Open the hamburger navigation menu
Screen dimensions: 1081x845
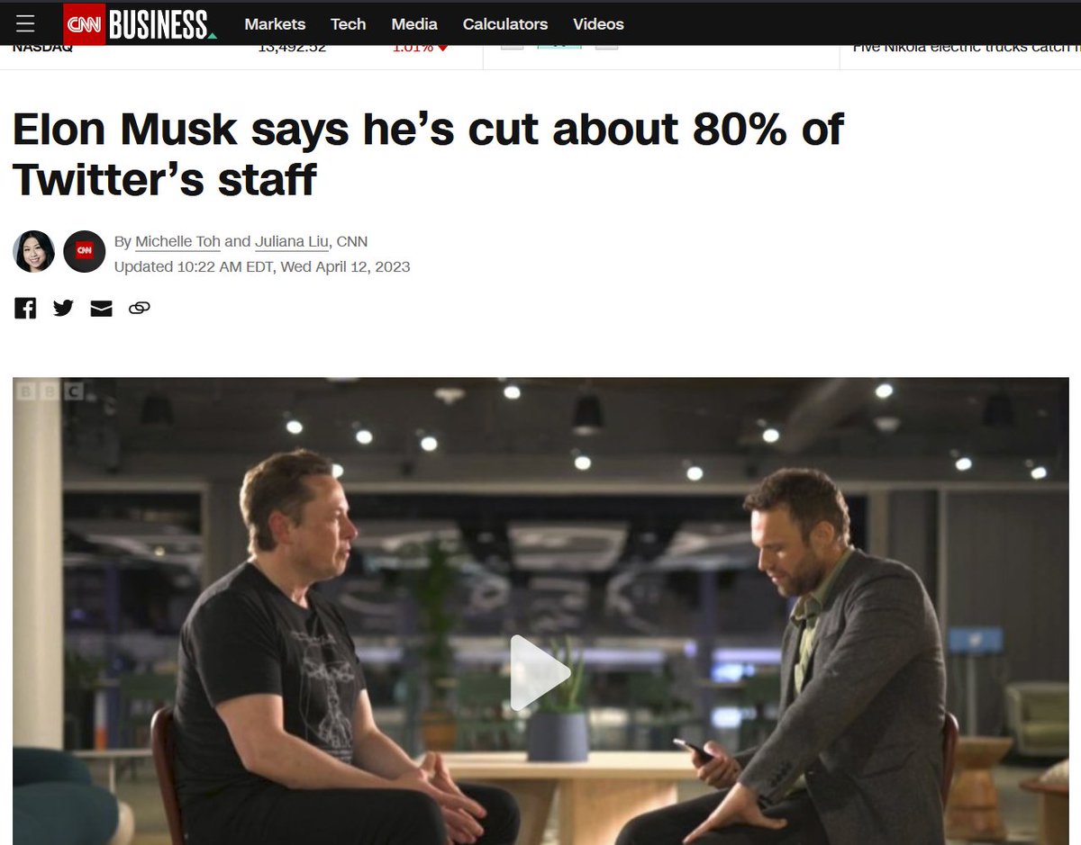25,23
